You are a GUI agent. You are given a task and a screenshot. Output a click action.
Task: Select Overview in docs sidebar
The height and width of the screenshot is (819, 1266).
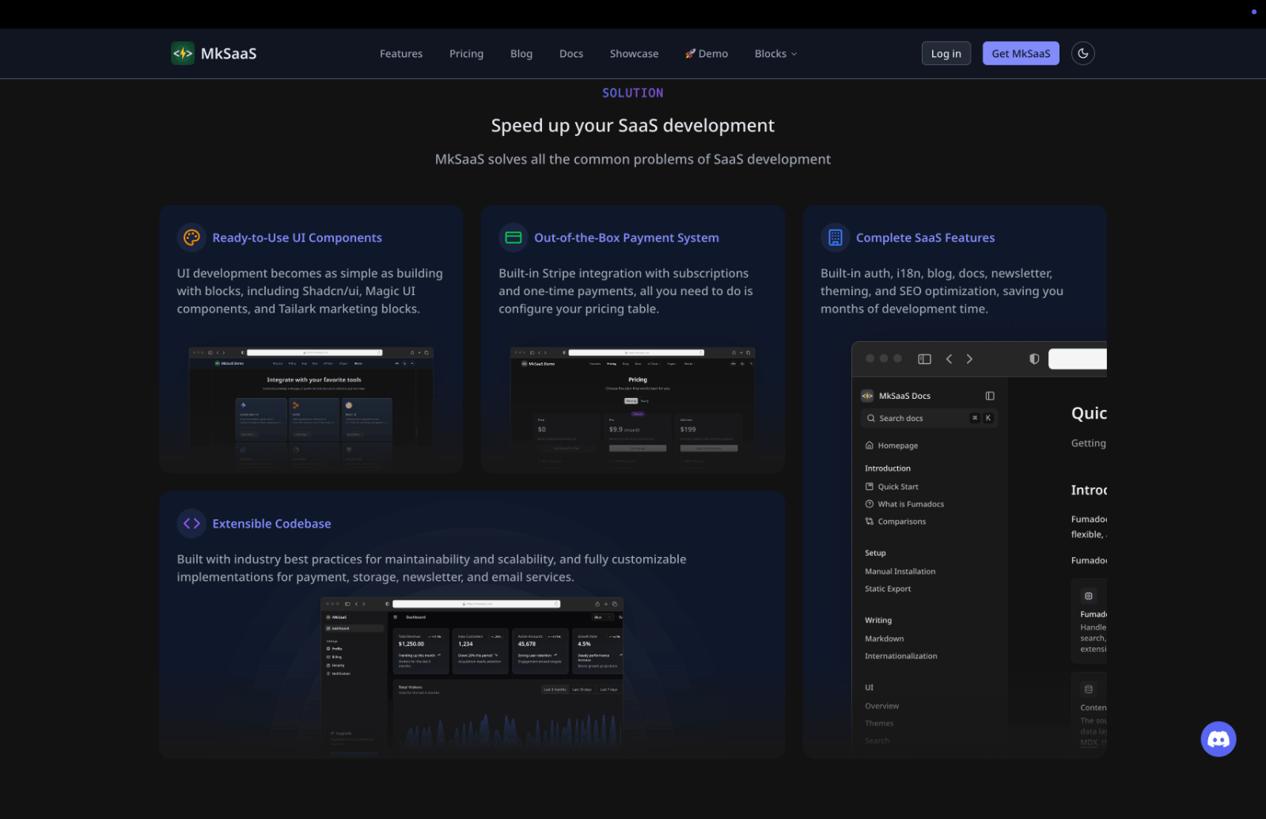pos(881,706)
